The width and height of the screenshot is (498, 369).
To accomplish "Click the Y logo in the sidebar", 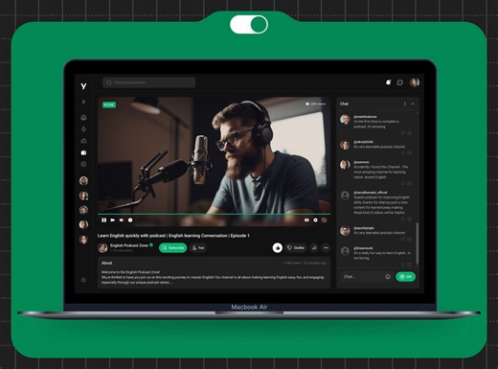I will (83, 86).
